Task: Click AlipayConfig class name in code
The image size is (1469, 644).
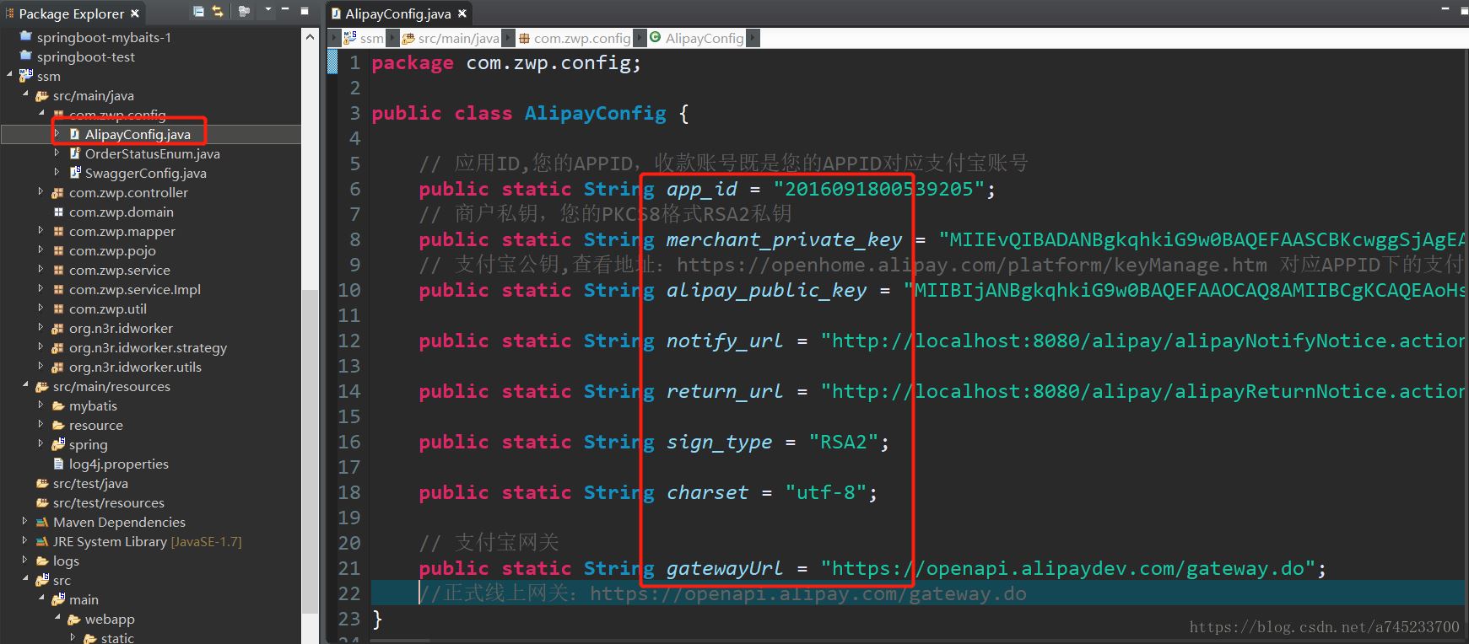Action: [x=595, y=113]
